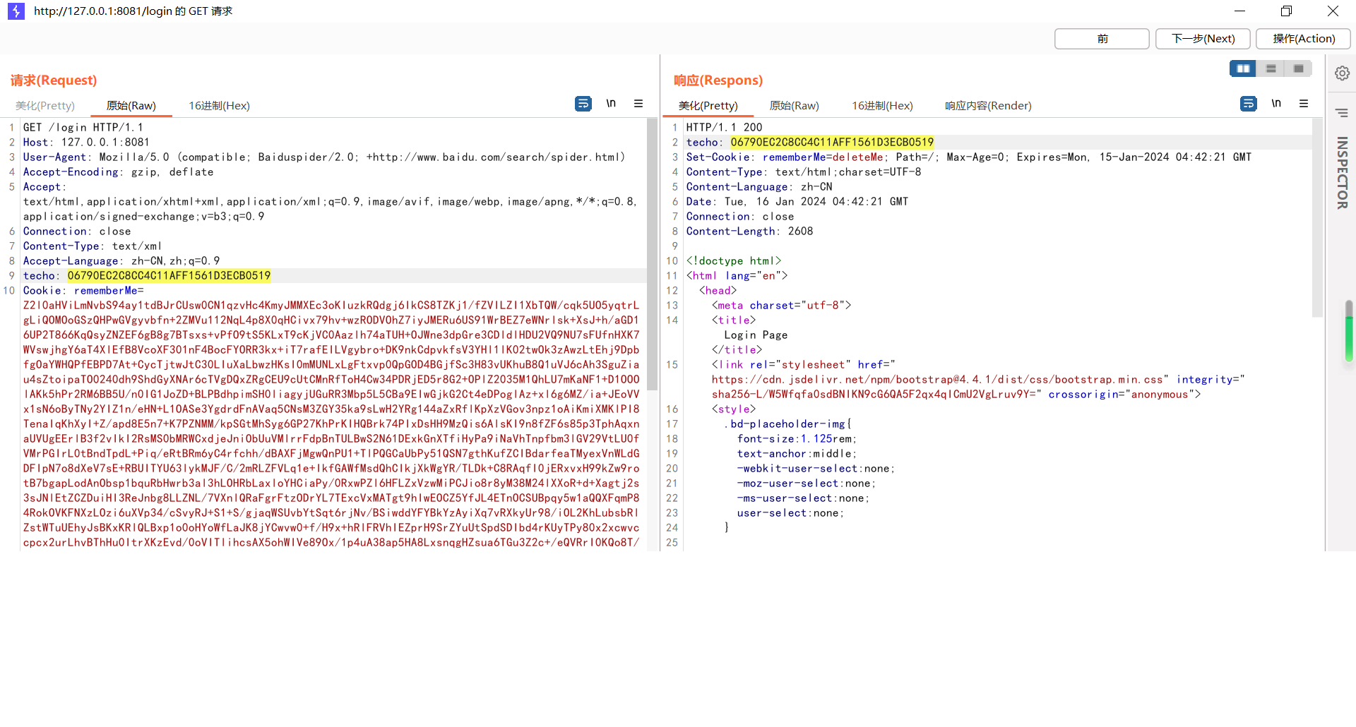Toggle word wrap in the Request panel
The image size is (1356, 727).
point(583,104)
